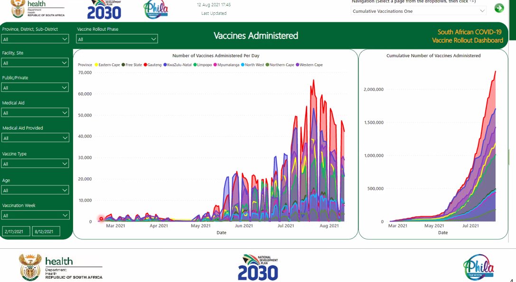
Task: Select Northern Cape legend marker
Action: click(x=267, y=65)
